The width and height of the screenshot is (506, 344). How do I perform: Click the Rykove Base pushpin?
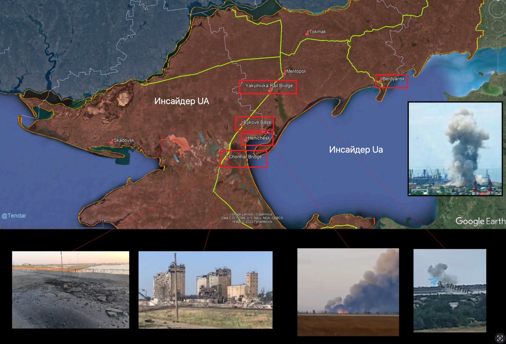click(x=242, y=124)
